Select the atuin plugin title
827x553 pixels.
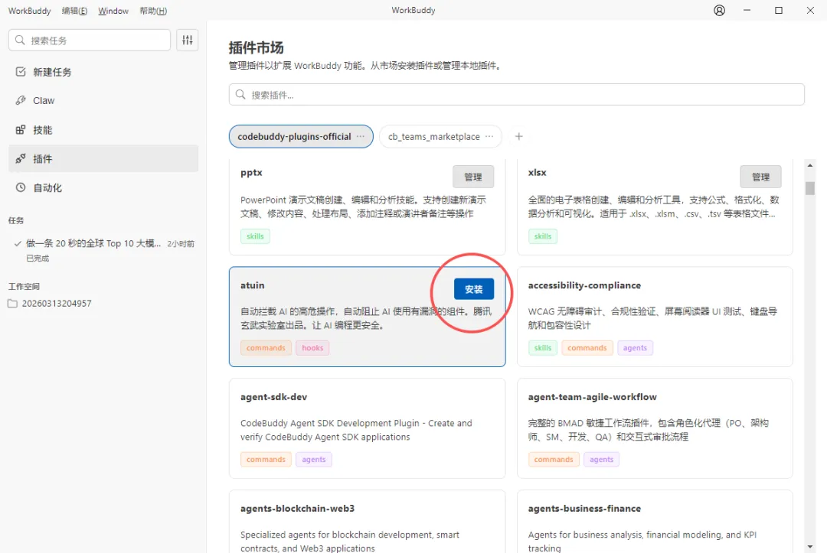253,285
